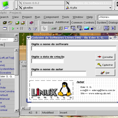Click the Step Over debug icon

[x=35, y=29]
